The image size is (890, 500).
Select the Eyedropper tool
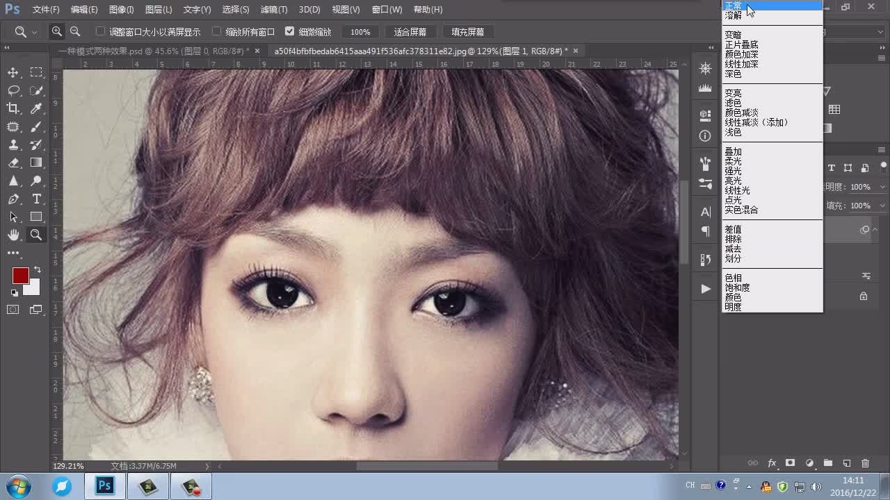point(36,108)
